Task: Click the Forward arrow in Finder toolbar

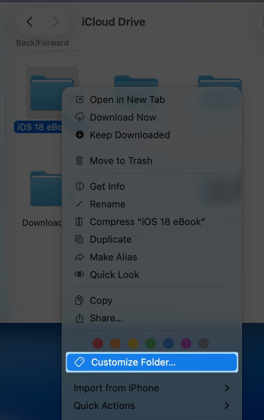Action: point(56,22)
